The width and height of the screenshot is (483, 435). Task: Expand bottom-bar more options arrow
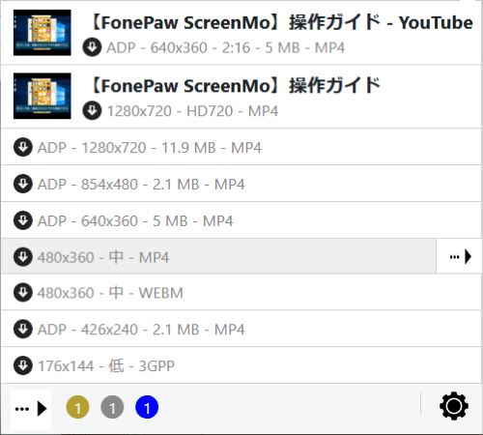pos(31,409)
